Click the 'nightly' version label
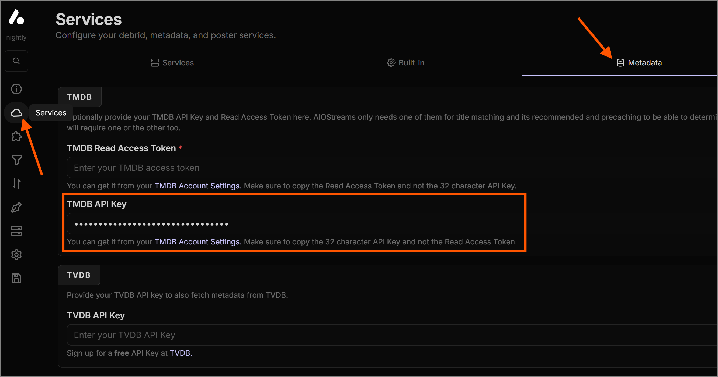The image size is (718, 377). [16, 37]
